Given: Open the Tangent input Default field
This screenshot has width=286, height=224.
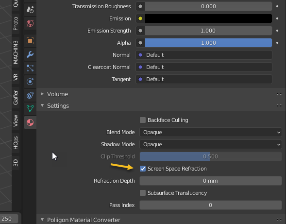Looking at the screenshot, I should pyautogui.click(x=204, y=79).
